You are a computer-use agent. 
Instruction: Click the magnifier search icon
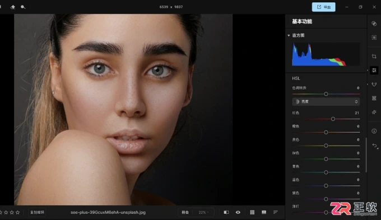coord(23,7)
